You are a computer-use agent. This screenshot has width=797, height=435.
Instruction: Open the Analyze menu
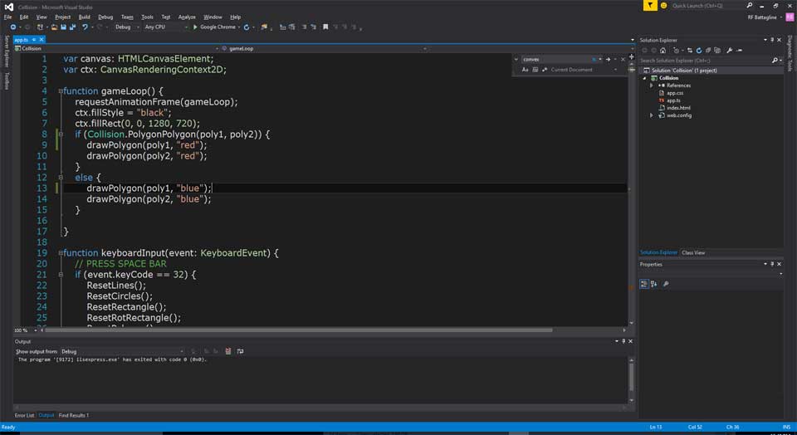click(187, 17)
